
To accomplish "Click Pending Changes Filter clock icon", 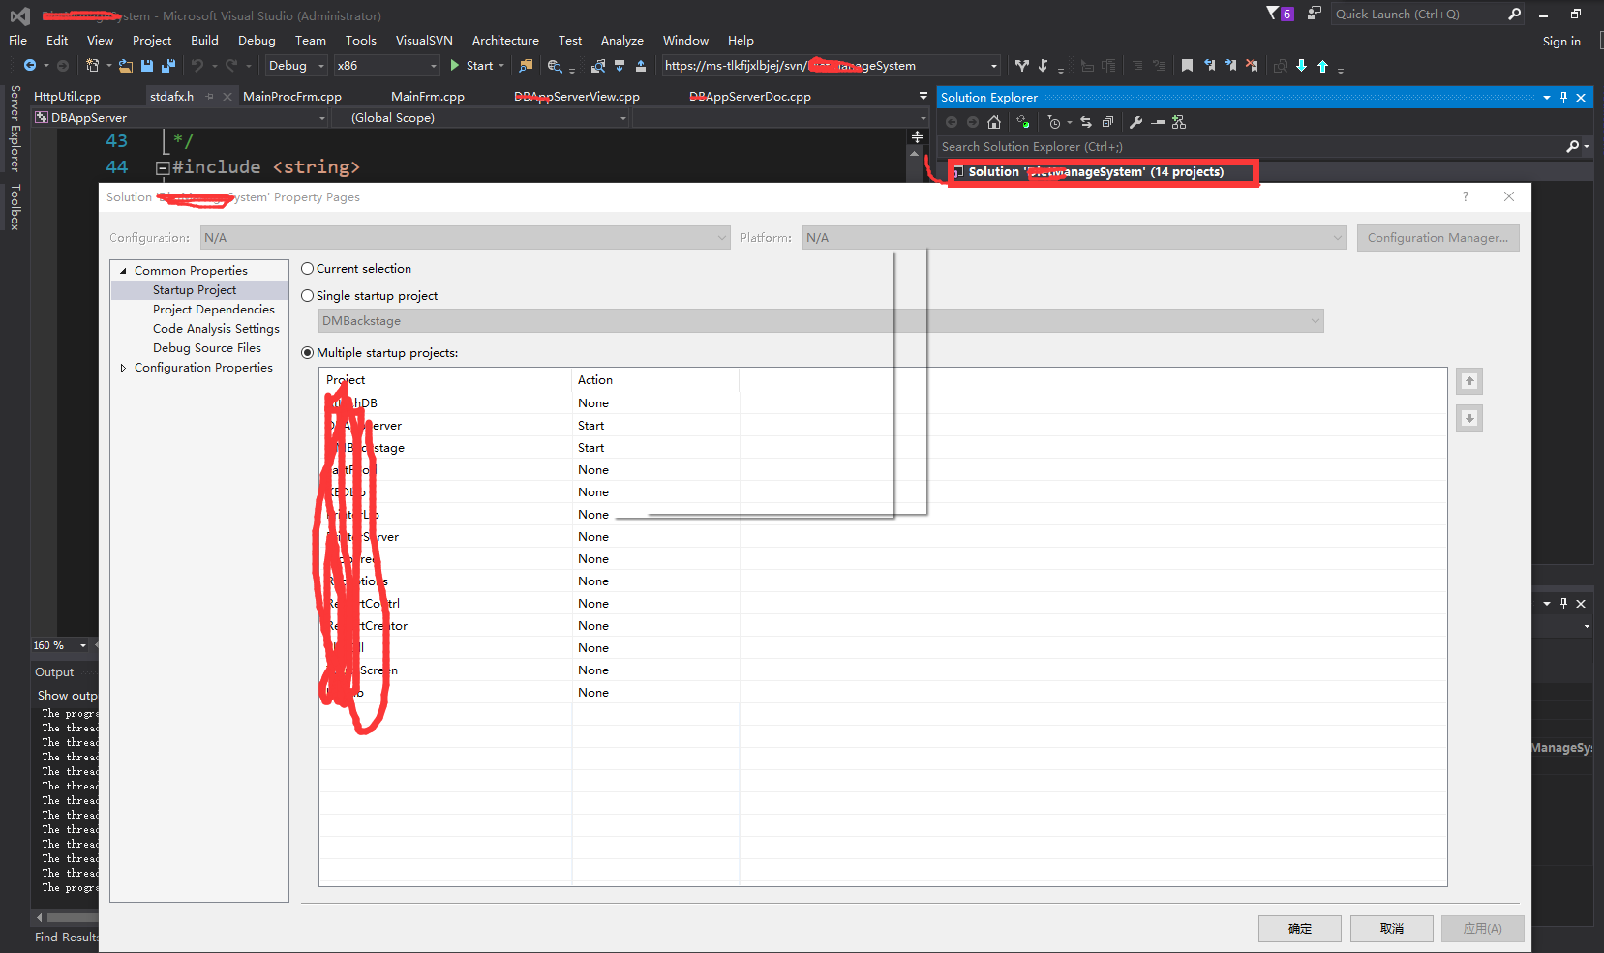I will pos(1055,122).
